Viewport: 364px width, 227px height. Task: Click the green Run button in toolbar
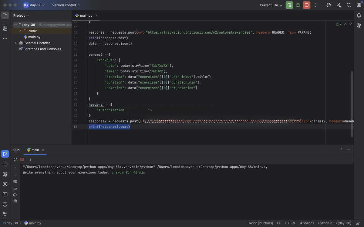(x=289, y=5)
